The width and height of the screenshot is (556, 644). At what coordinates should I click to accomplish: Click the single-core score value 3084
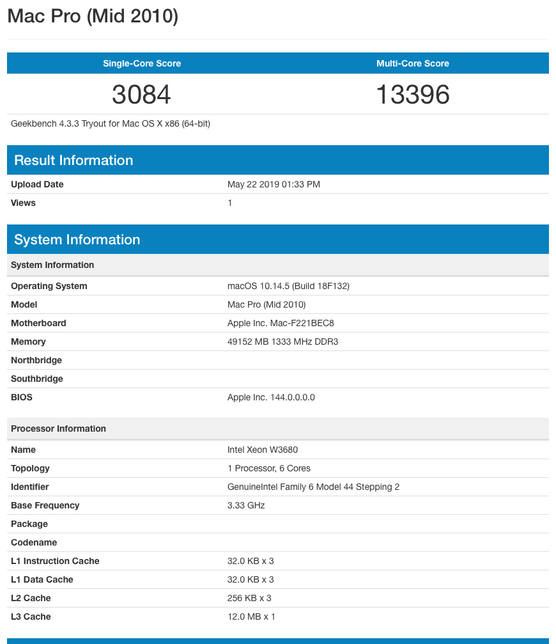click(142, 95)
